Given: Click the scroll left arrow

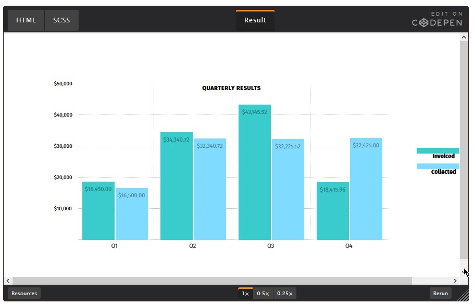Looking at the screenshot, I should click(8, 281).
